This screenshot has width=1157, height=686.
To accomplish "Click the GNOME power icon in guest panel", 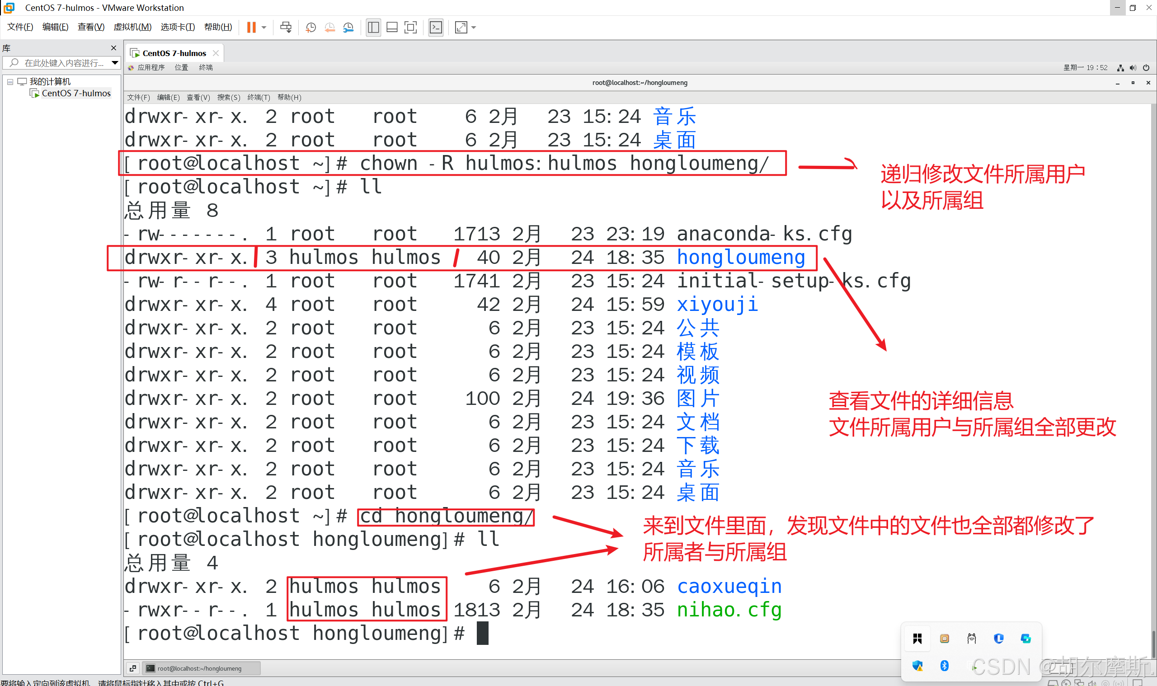I will point(1145,67).
